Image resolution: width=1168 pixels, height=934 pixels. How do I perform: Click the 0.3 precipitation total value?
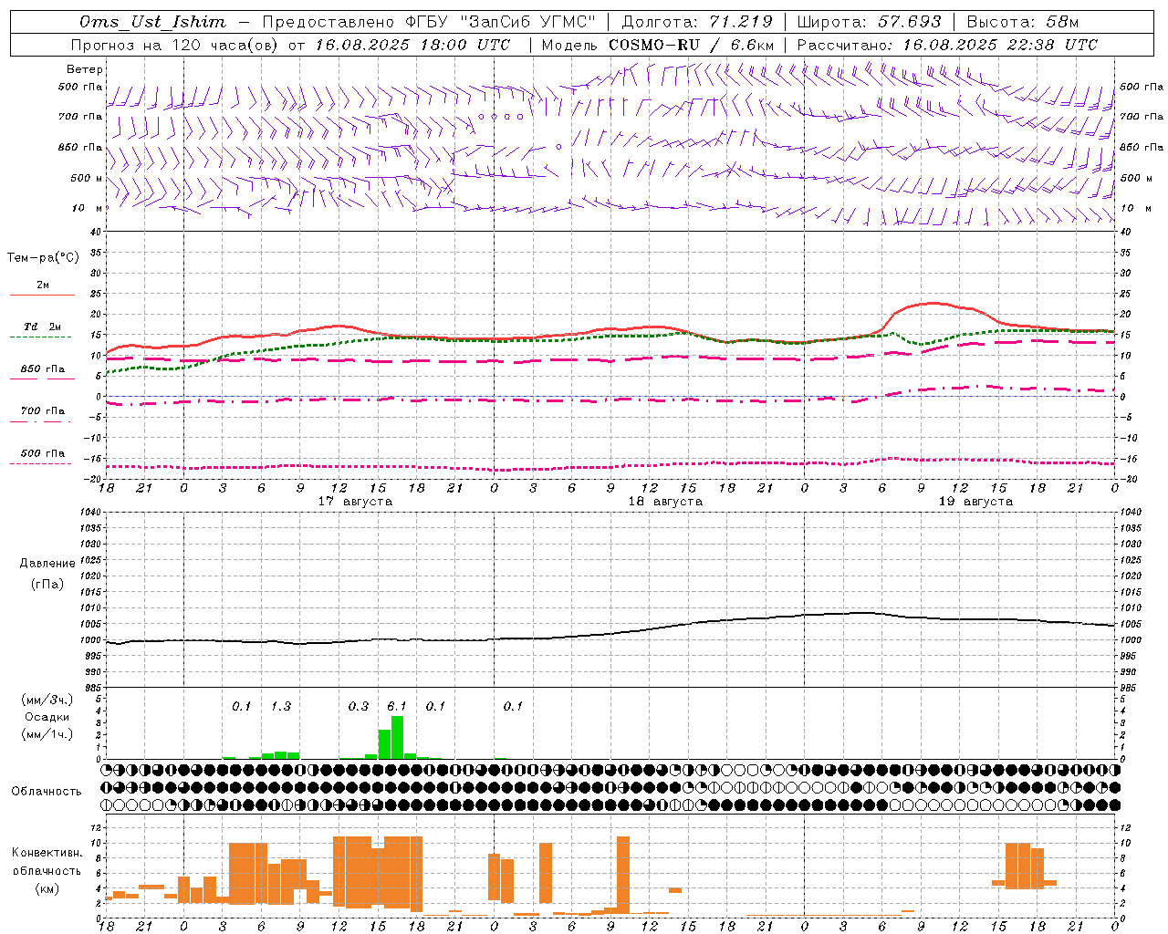359,706
